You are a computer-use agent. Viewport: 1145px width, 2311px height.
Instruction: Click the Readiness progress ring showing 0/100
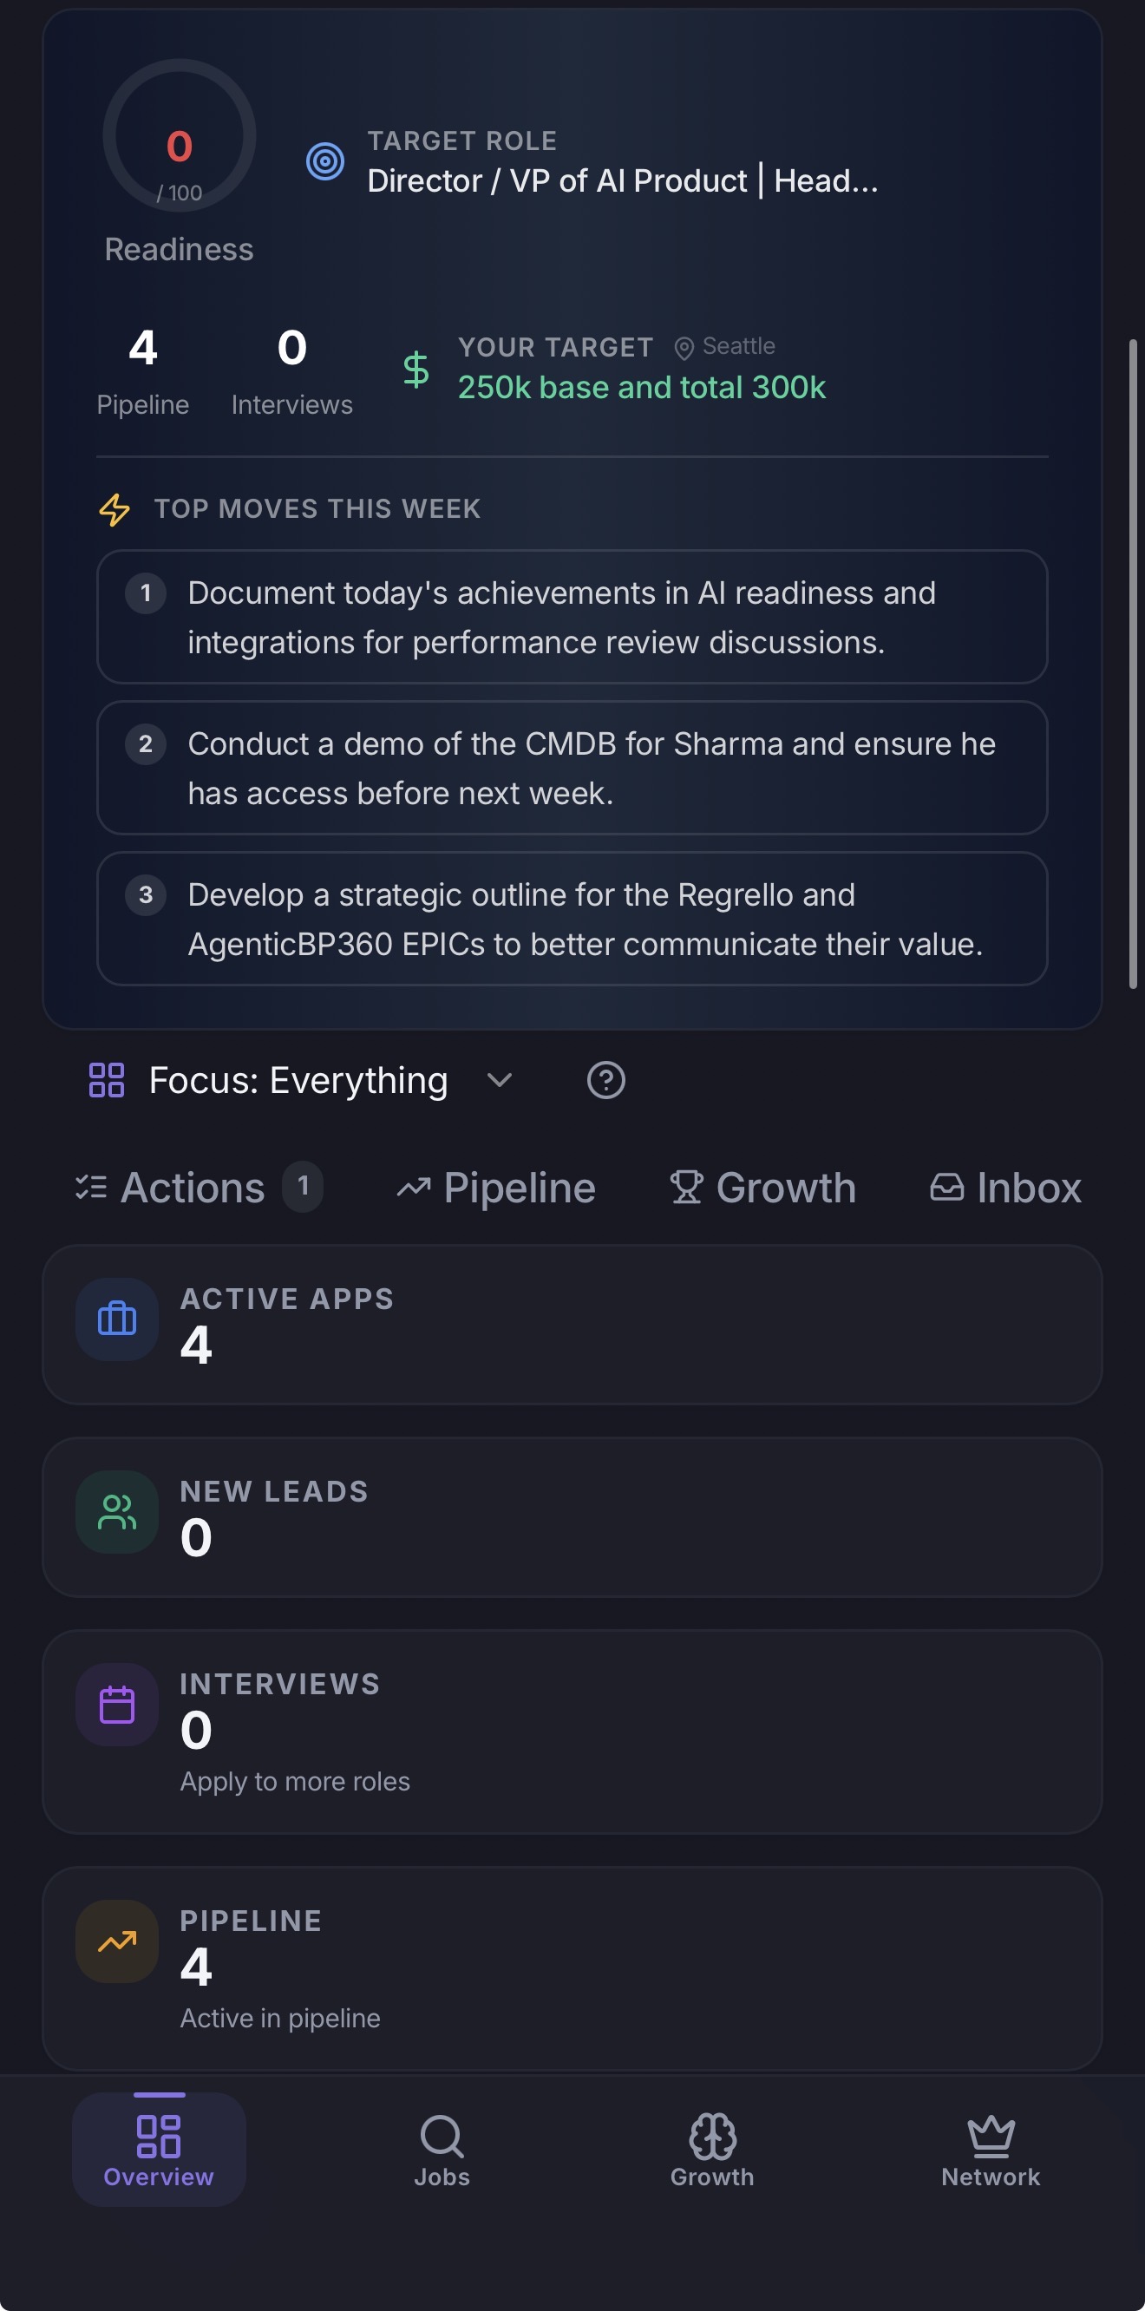pos(178,134)
